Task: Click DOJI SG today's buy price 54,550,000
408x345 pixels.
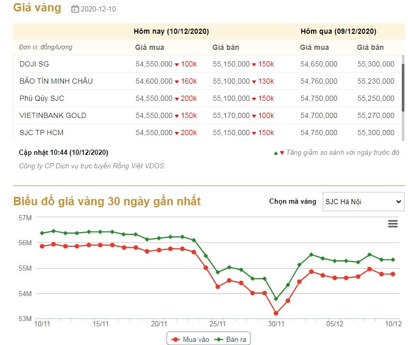Action: pyautogui.click(x=154, y=64)
